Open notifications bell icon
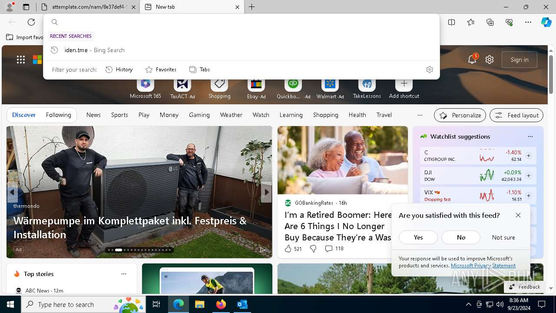 click(472, 60)
